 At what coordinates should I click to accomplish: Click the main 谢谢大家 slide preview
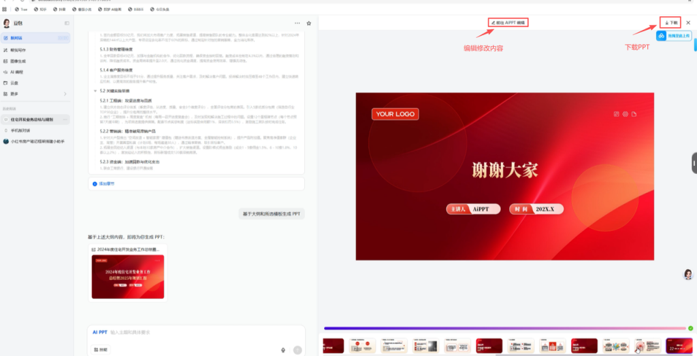(504, 176)
